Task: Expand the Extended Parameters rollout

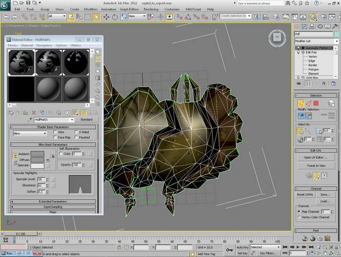Action: pos(53,201)
